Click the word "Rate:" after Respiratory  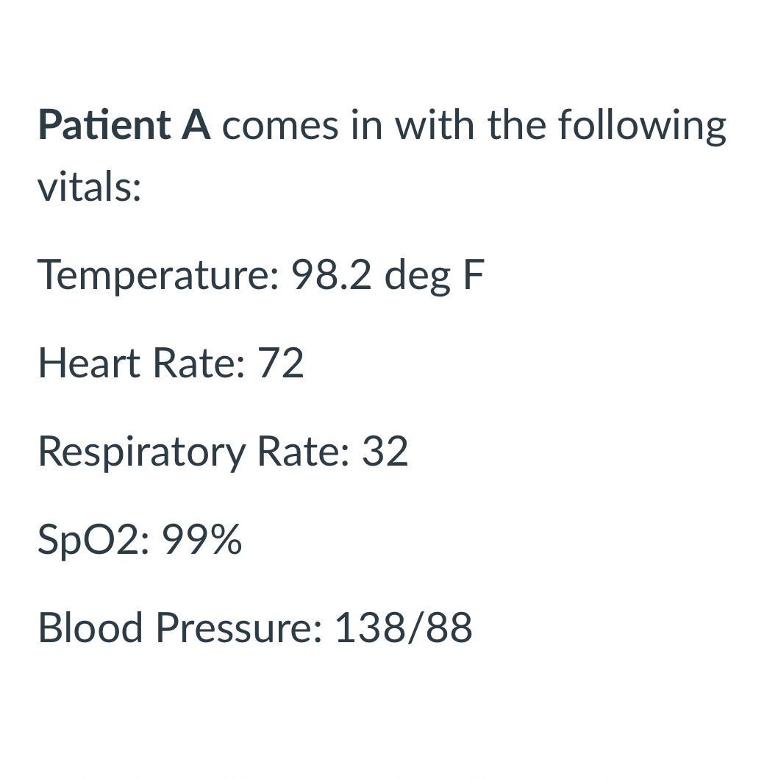click(303, 452)
